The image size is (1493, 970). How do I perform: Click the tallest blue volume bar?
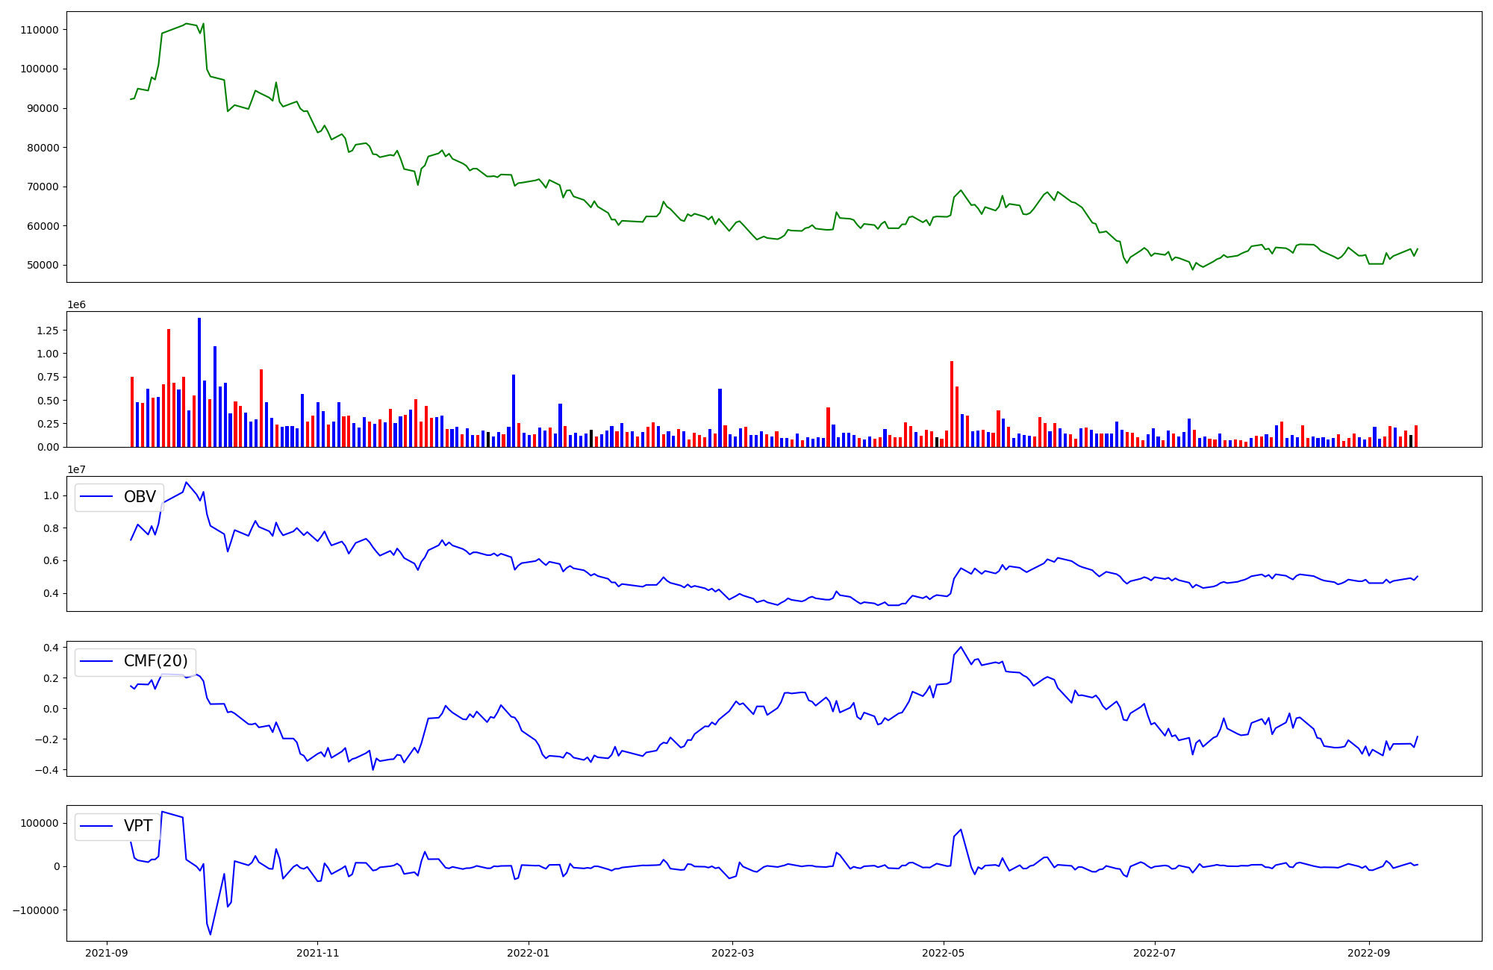(x=199, y=381)
